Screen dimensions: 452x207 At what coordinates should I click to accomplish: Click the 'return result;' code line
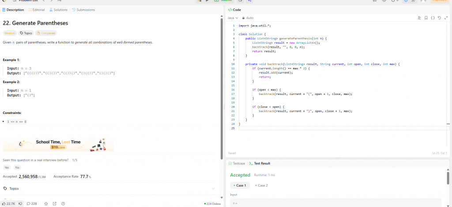pyautogui.click(x=264, y=51)
